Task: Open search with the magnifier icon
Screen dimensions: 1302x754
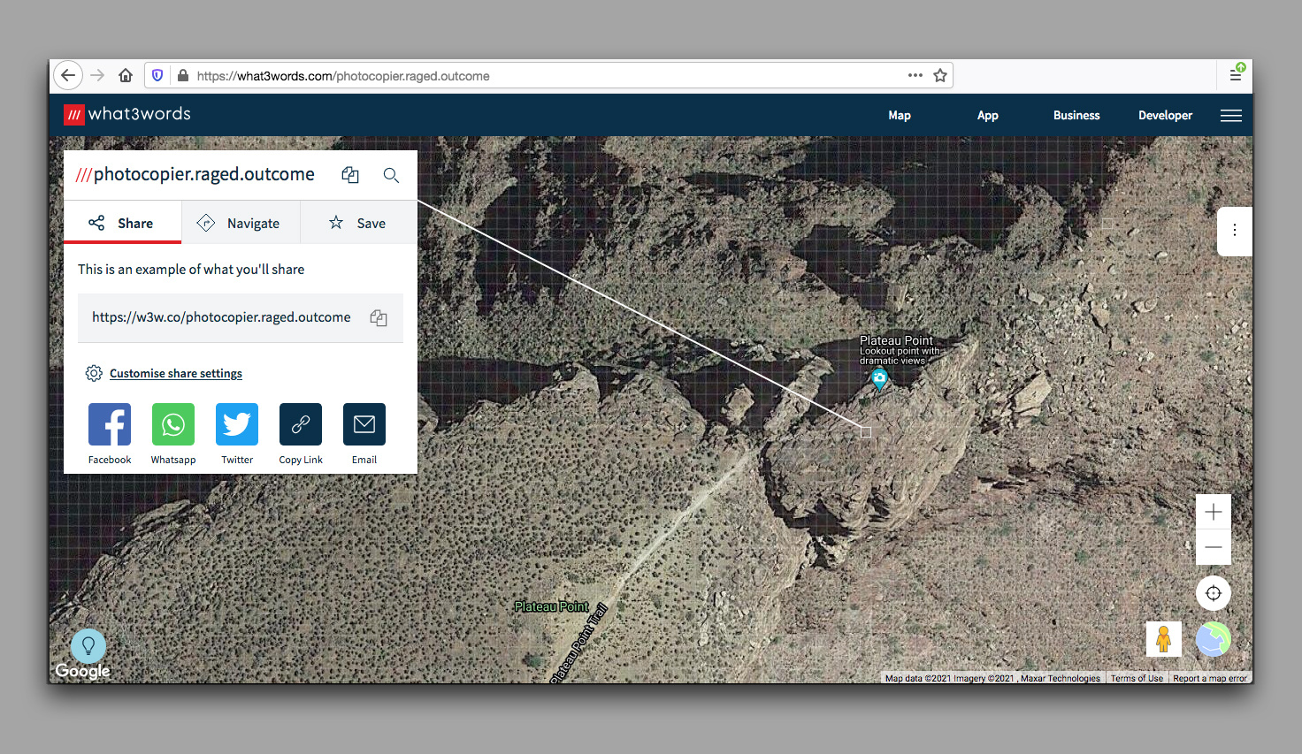Action: 391,175
